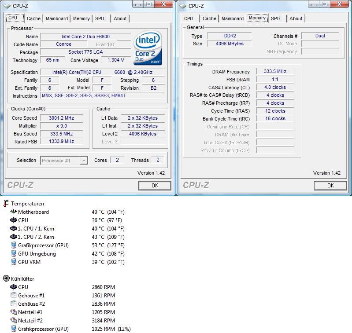Click CPU-Z app icon in left window title

tap(7, 6)
